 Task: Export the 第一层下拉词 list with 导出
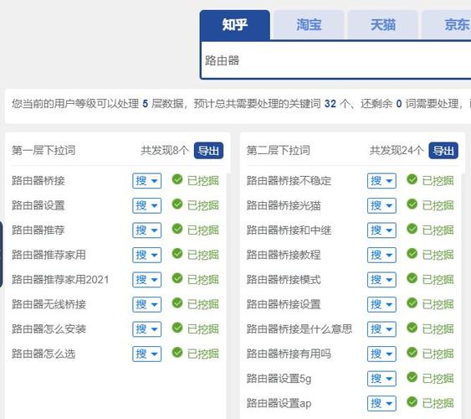coord(208,150)
